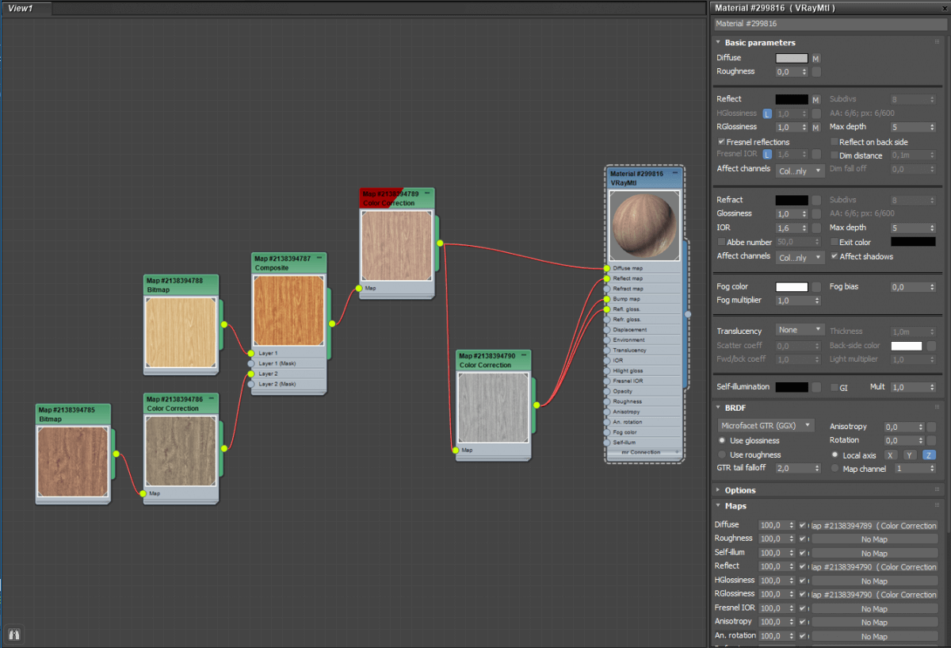Select the Z local axis button
This screenshot has height=648, width=951.
coord(929,455)
